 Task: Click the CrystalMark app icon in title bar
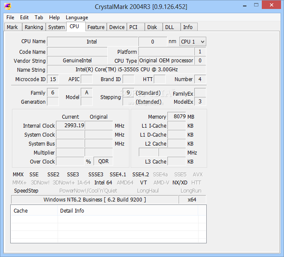[8, 6]
